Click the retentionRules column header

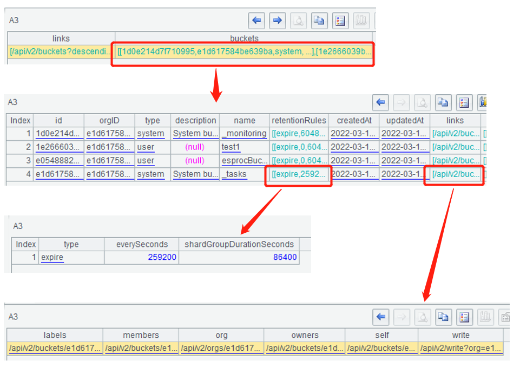(299, 120)
